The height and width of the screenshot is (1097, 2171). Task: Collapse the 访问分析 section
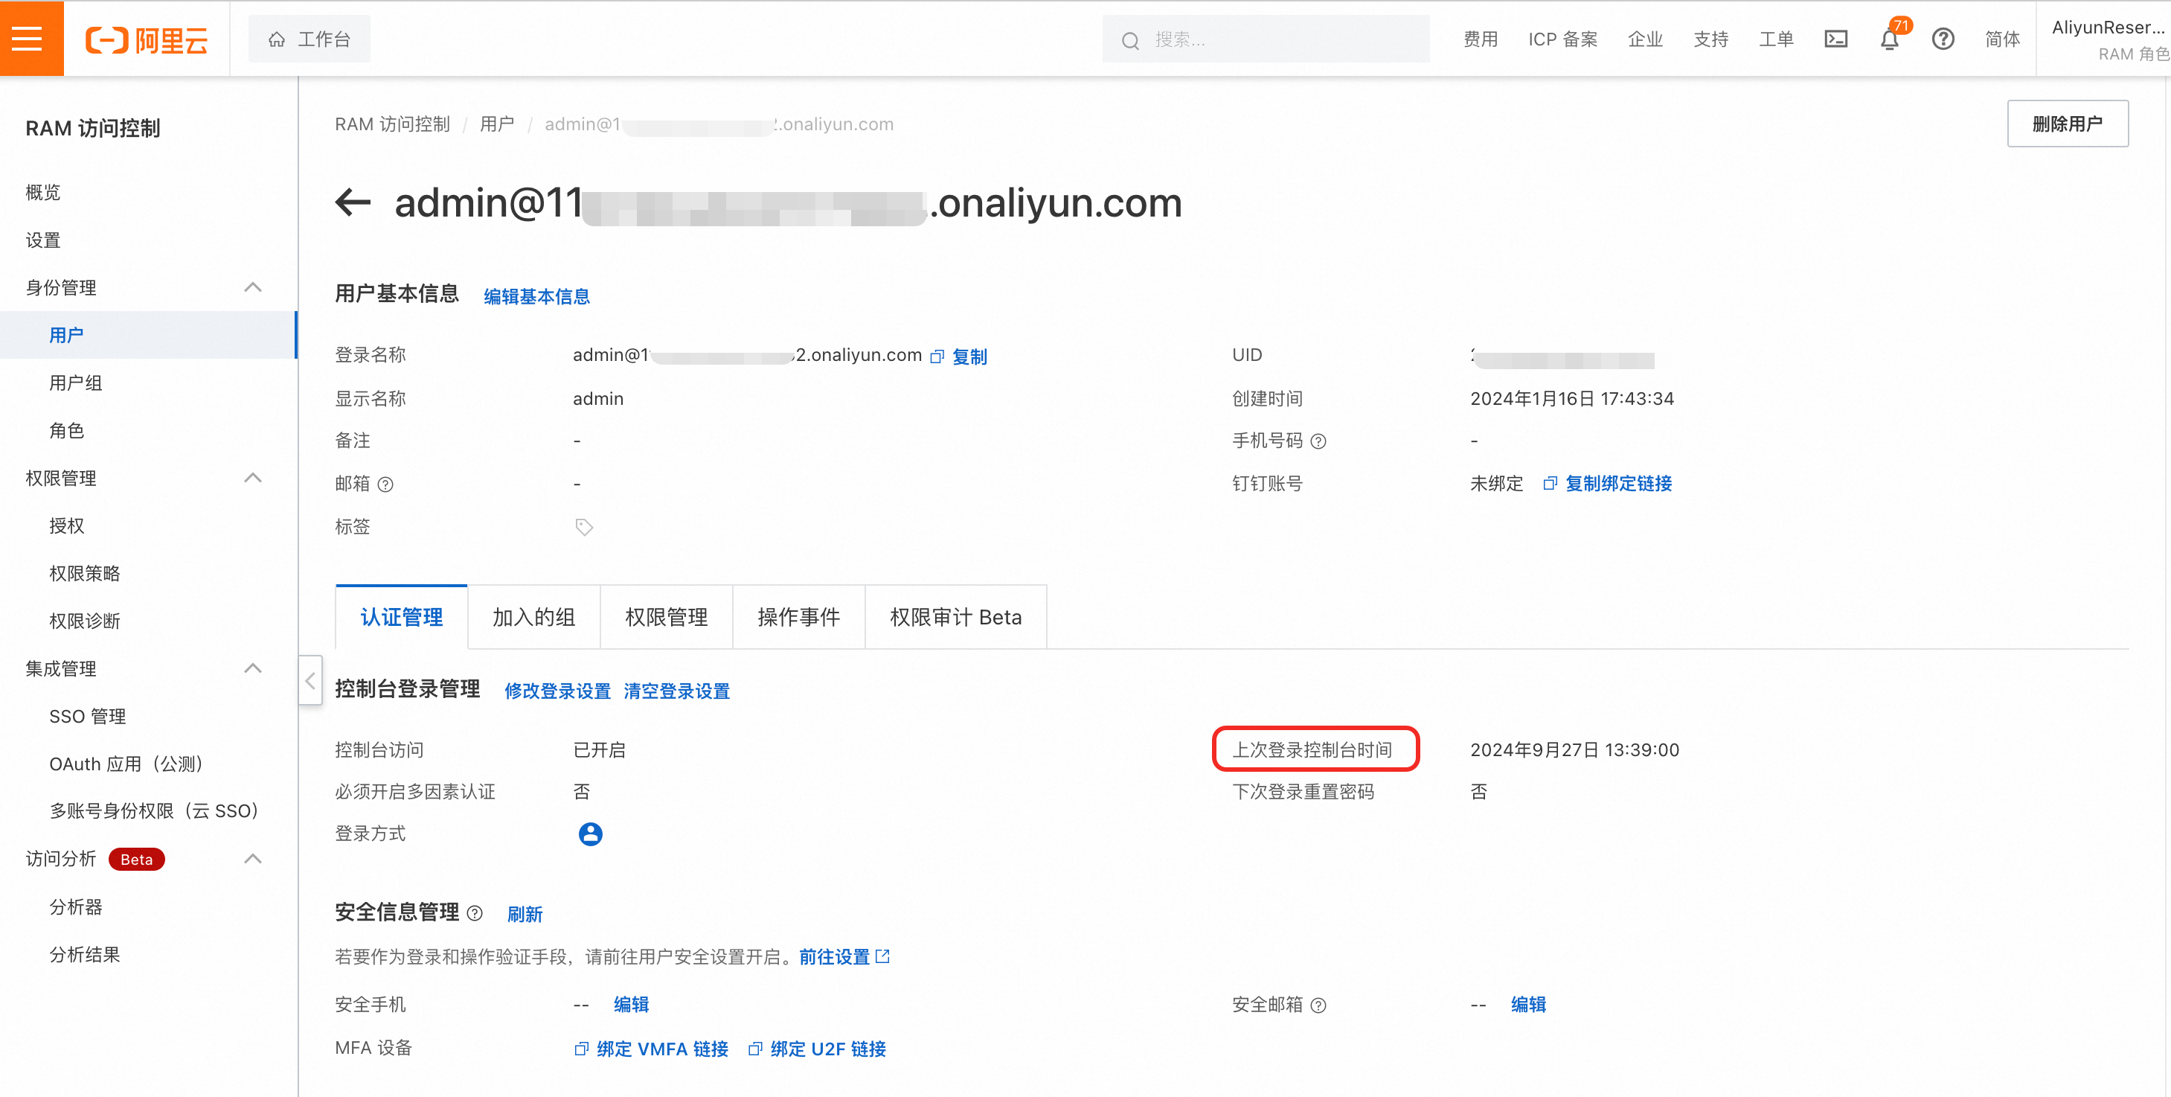pyautogui.click(x=253, y=860)
